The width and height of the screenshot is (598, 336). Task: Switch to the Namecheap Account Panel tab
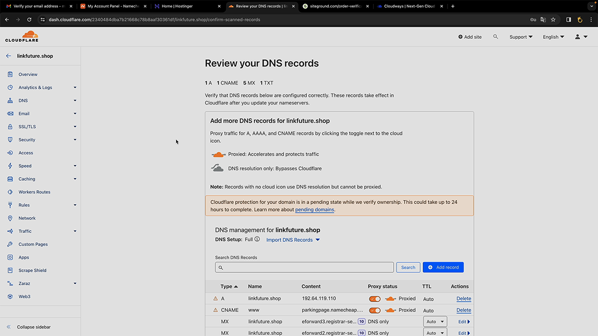click(x=113, y=6)
